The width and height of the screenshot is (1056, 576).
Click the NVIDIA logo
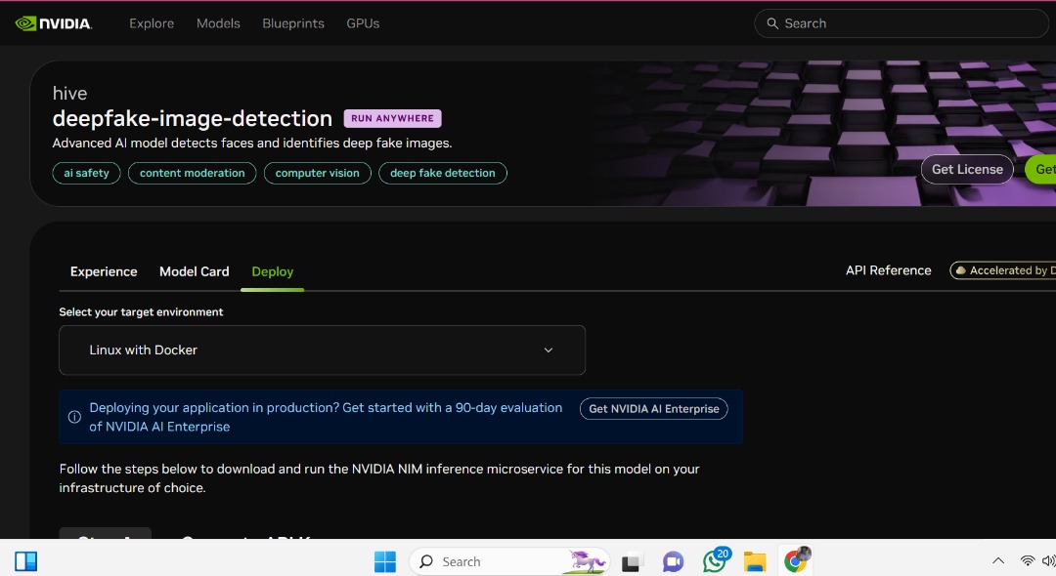coord(53,23)
